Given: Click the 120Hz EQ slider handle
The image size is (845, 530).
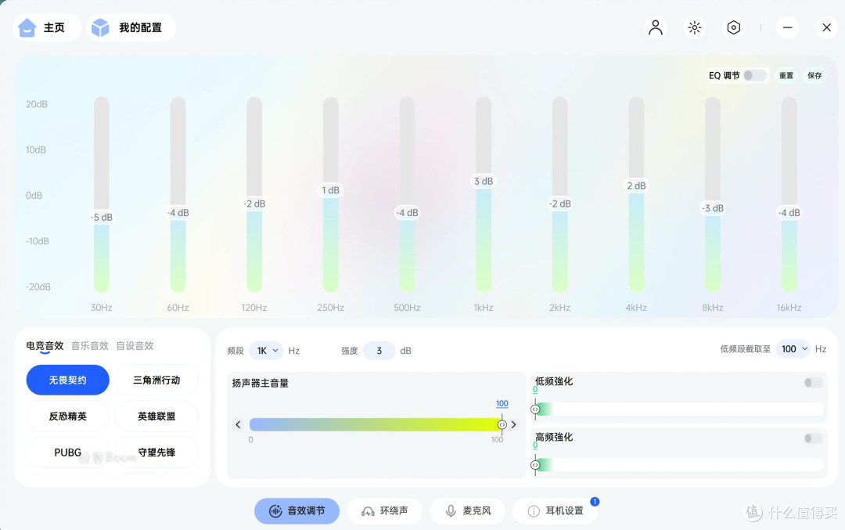Looking at the screenshot, I should (254, 204).
